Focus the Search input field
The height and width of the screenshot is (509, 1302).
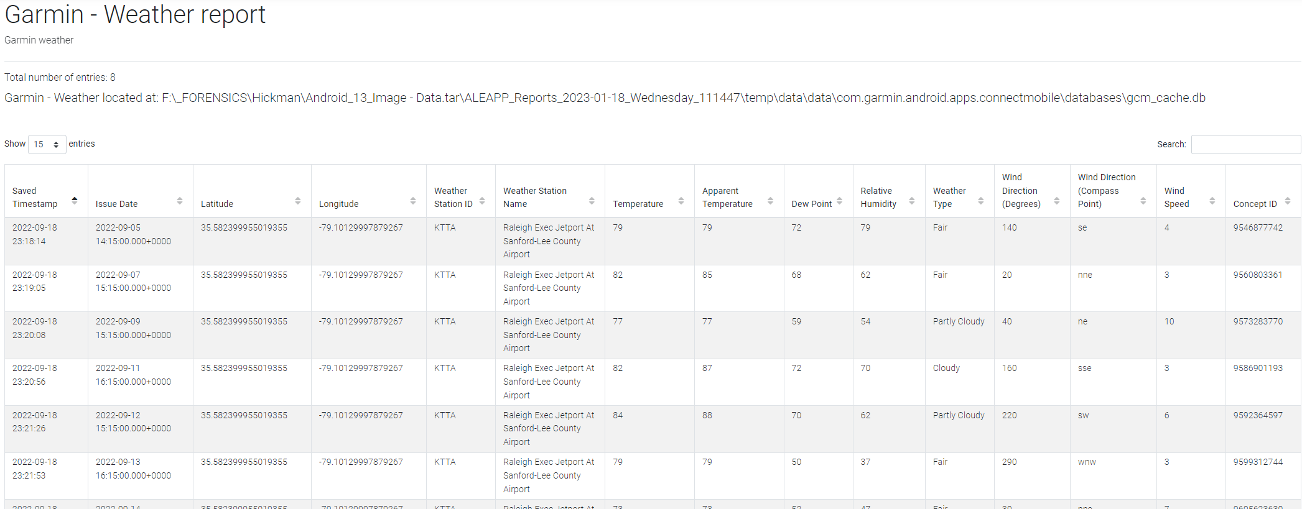click(x=1245, y=144)
